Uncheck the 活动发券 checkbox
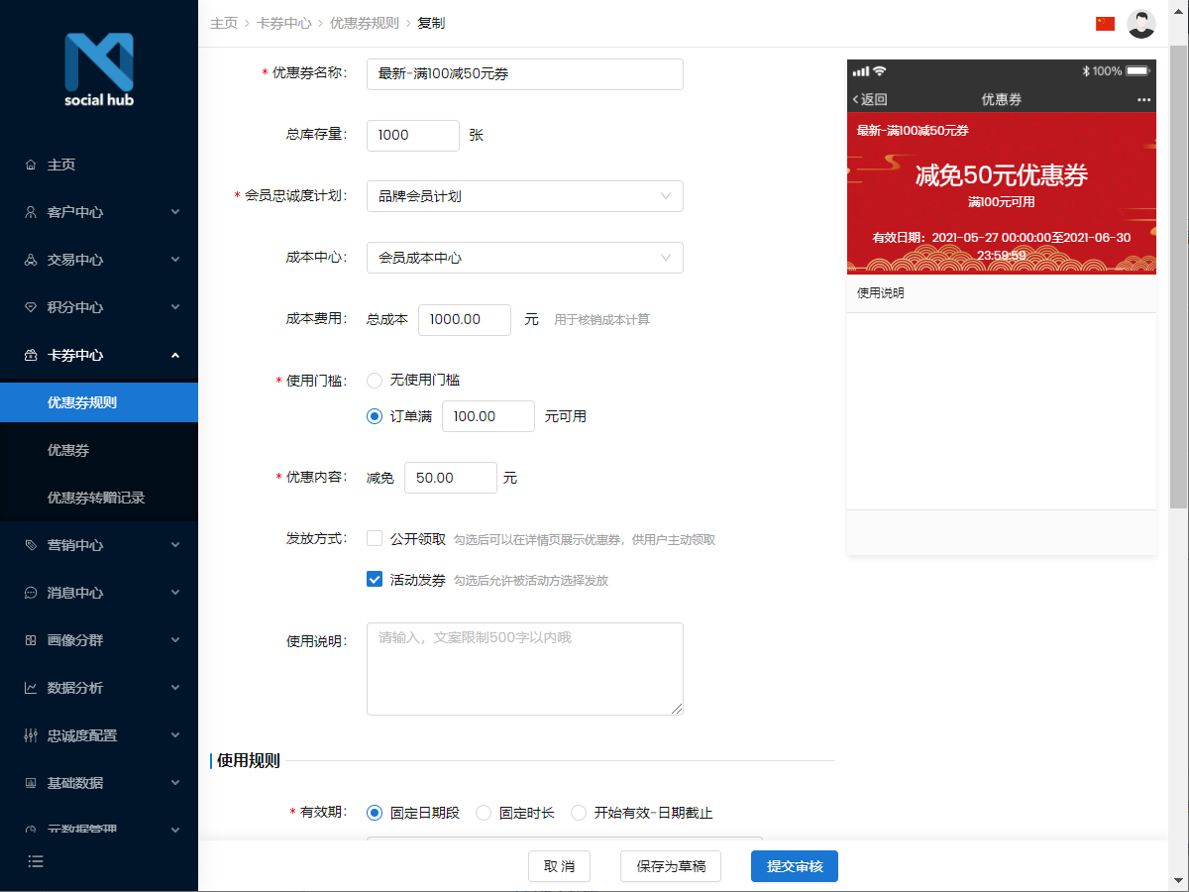Viewport: 1189px width, 892px height. pyautogui.click(x=375, y=580)
